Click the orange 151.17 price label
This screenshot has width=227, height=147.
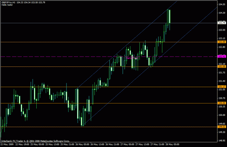(x=222, y=87)
